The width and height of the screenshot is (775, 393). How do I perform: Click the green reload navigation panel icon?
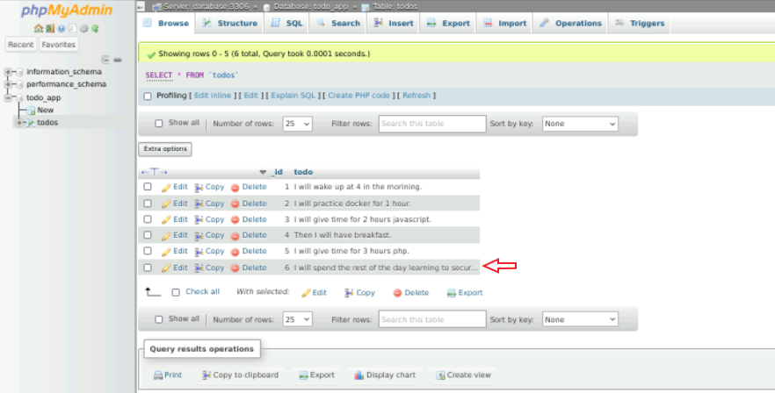[x=95, y=28]
